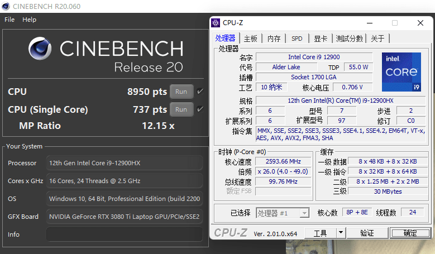Select the 处理器 tab in CPU-Z
435x254 pixels.
(x=225, y=39)
